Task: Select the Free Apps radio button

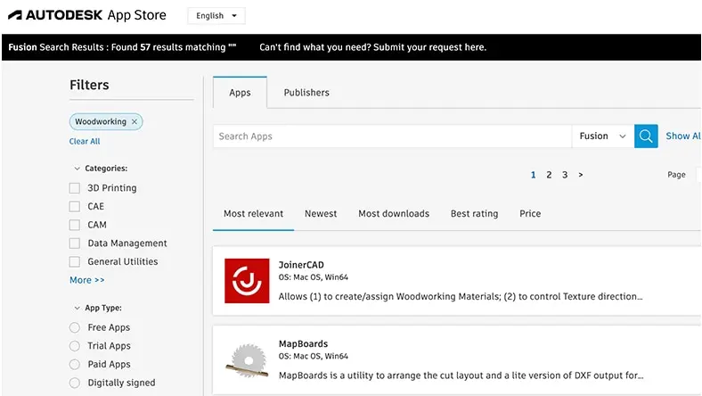Action: [75, 327]
